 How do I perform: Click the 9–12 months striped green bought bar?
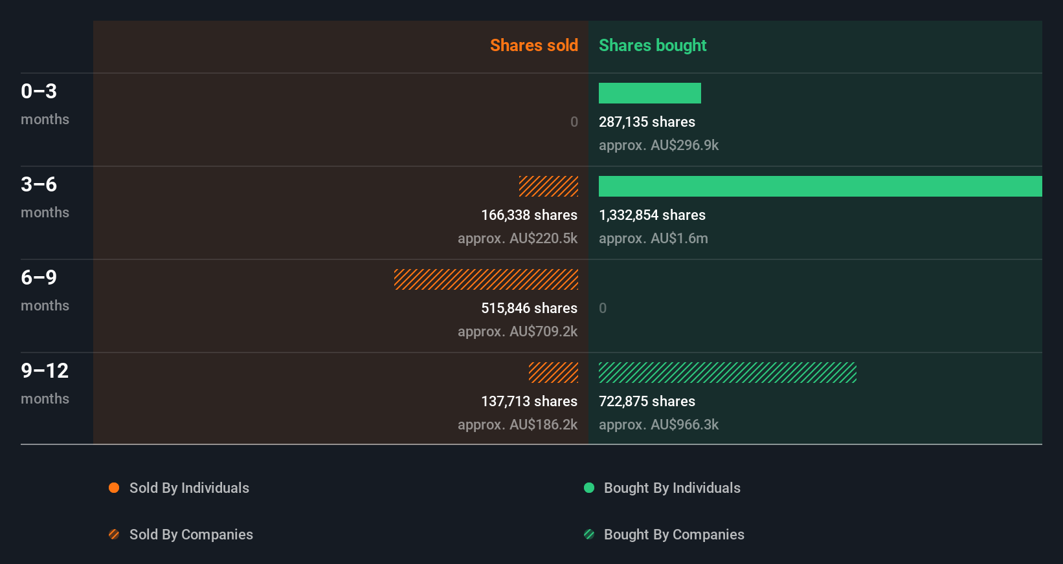click(727, 373)
